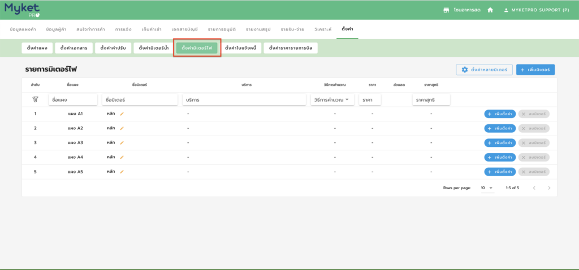The width and height of the screenshot is (579, 270).
Task: Focus the ราคาสุทธิ filter field
Action: coord(431,99)
